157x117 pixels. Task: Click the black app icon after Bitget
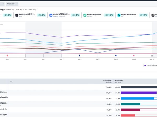tap(153, 15)
